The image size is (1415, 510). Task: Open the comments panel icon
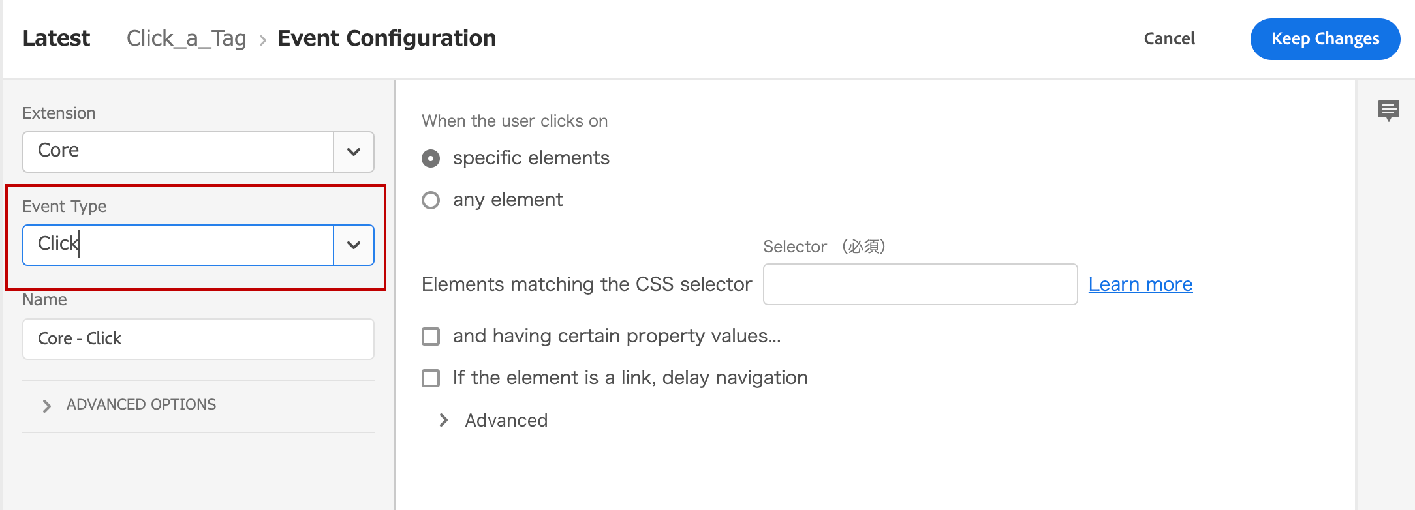pos(1388,110)
